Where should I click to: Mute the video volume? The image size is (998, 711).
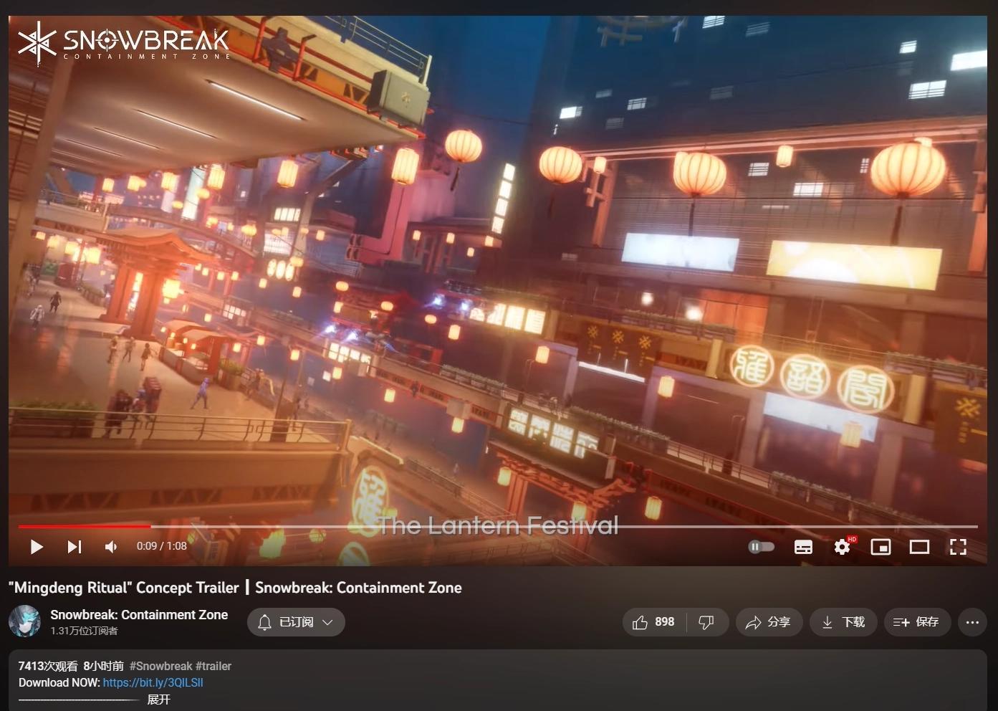(x=111, y=547)
